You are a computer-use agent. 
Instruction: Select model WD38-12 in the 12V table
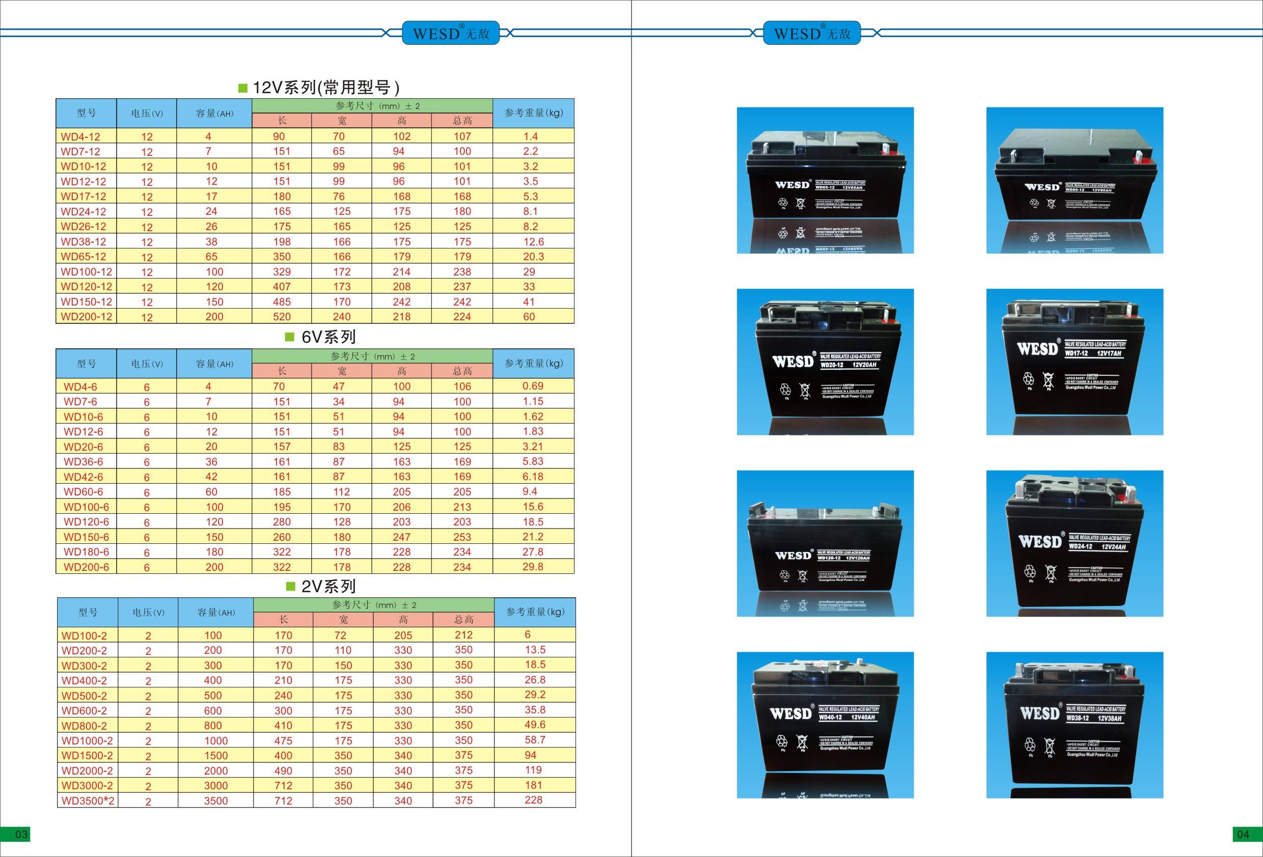pos(87,241)
